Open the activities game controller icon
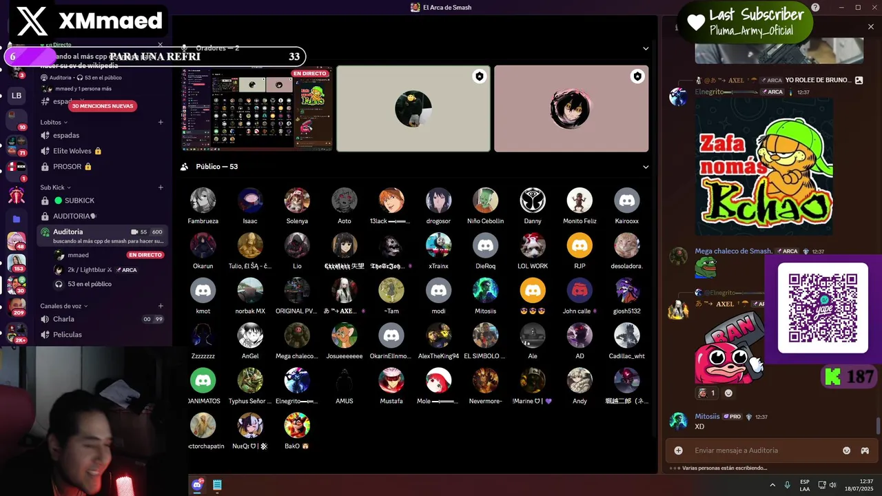The width and height of the screenshot is (882, 496). (865, 451)
